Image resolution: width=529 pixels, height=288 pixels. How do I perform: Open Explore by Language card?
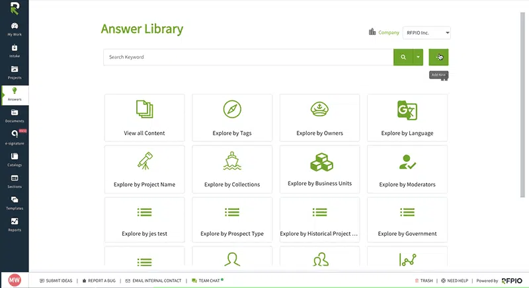(407, 118)
